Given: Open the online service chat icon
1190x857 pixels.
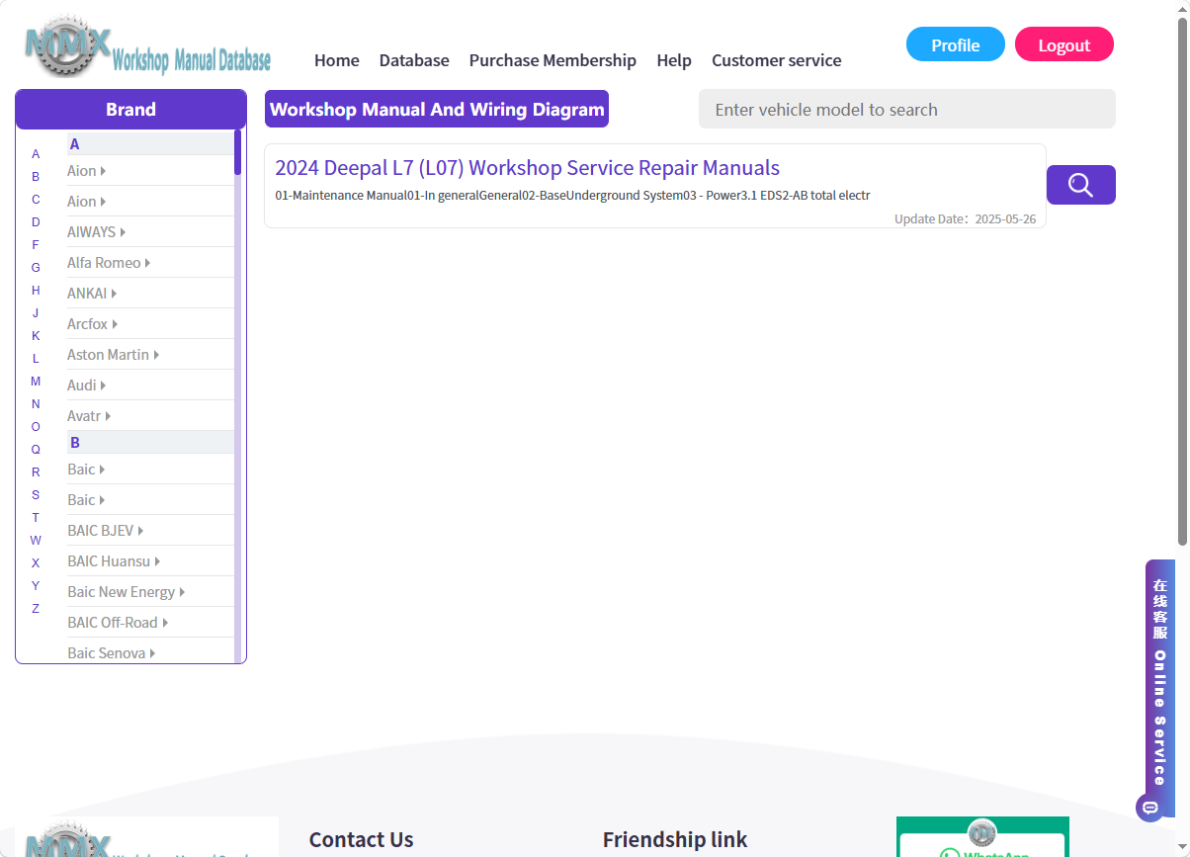Looking at the screenshot, I should click(1149, 808).
